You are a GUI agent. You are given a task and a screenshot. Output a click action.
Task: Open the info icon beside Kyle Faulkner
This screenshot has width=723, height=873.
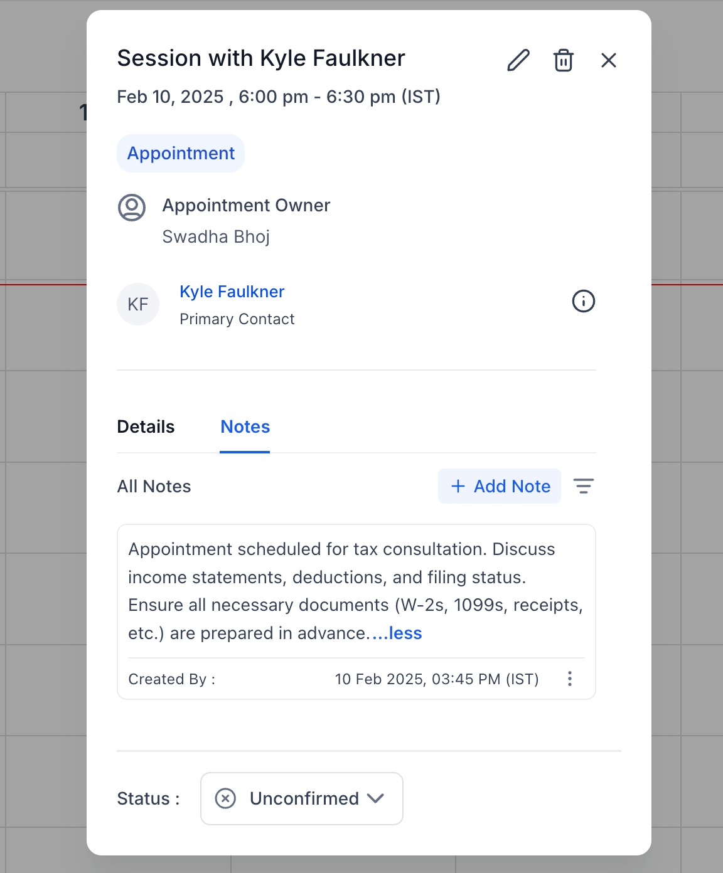(583, 302)
